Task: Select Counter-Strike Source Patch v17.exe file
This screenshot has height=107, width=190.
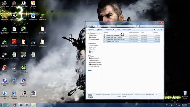Action: pyautogui.click(x=132, y=40)
